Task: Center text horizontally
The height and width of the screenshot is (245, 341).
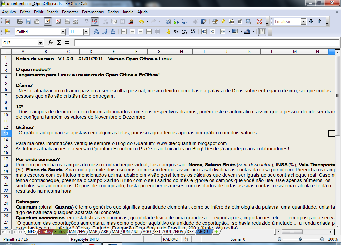Action: (132, 32)
